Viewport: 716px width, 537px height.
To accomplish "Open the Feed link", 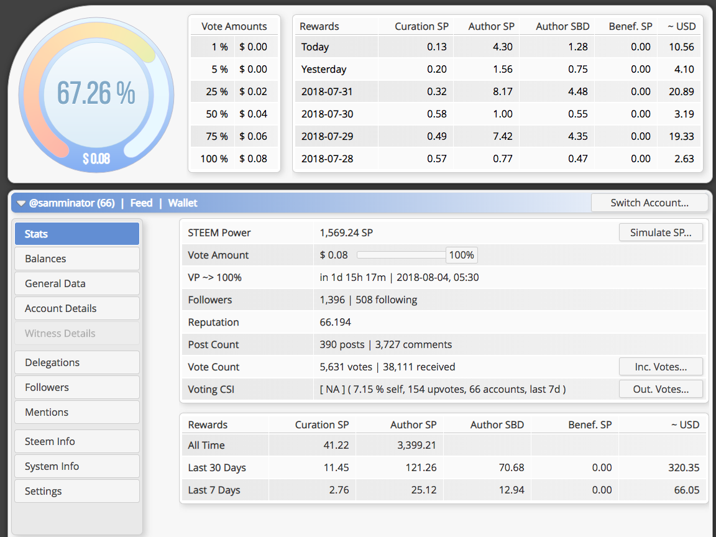I will pyautogui.click(x=141, y=203).
